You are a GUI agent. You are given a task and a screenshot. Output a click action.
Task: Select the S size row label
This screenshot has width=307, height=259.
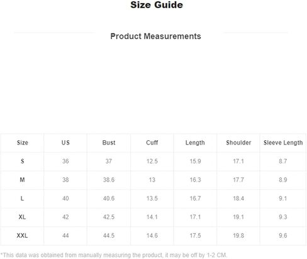point(23,161)
